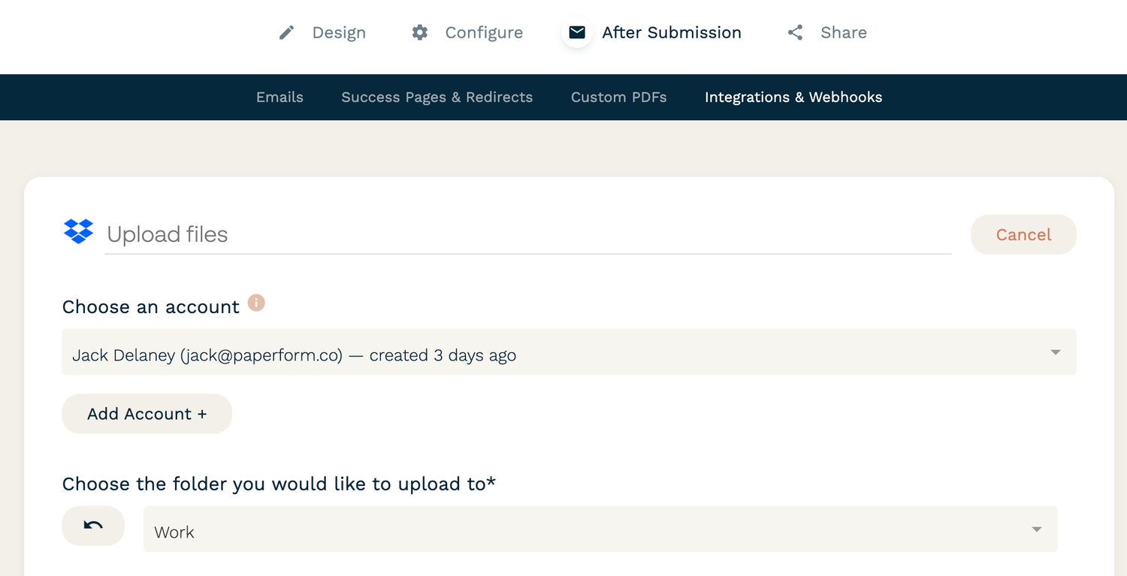Open the Work folder dropdown

(x=600, y=529)
